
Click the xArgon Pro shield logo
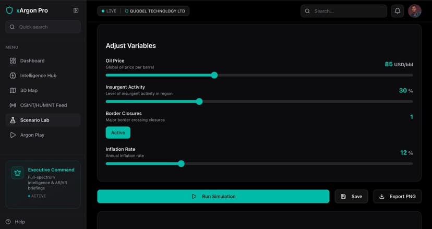tap(9, 10)
